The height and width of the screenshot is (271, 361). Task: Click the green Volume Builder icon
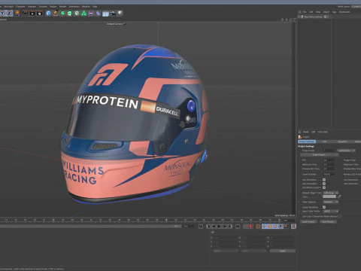83,13
